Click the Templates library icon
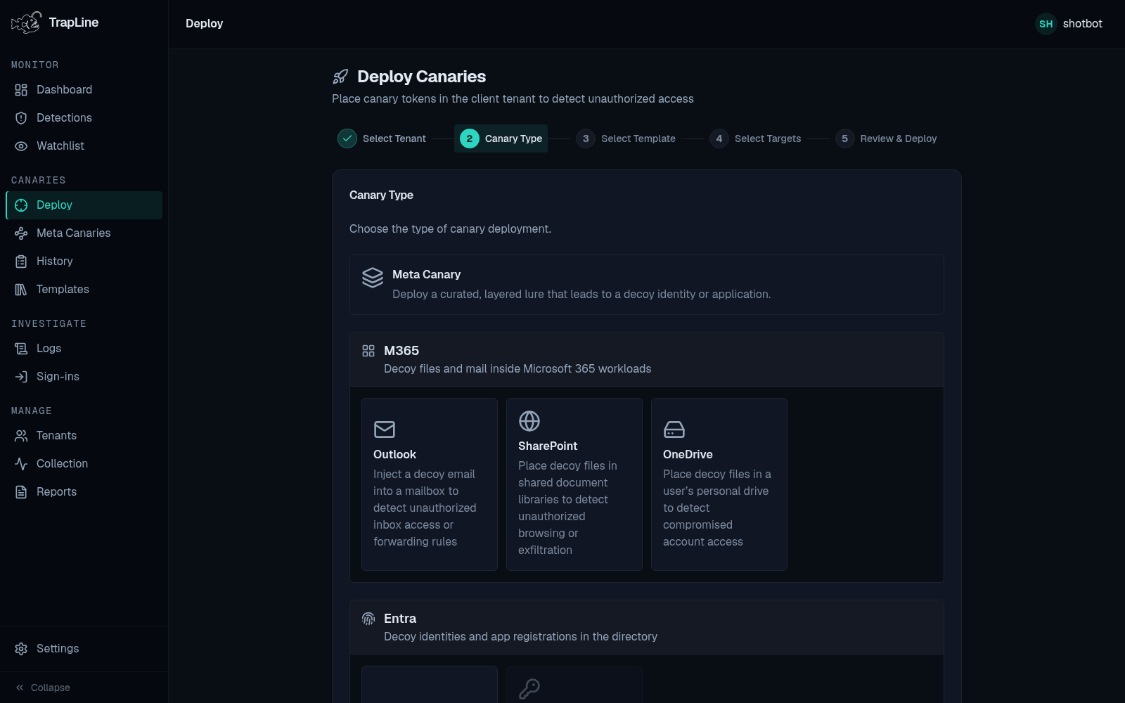The width and height of the screenshot is (1125, 703). [21, 290]
